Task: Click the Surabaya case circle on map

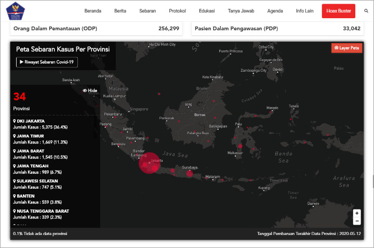Action: [x=190, y=174]
